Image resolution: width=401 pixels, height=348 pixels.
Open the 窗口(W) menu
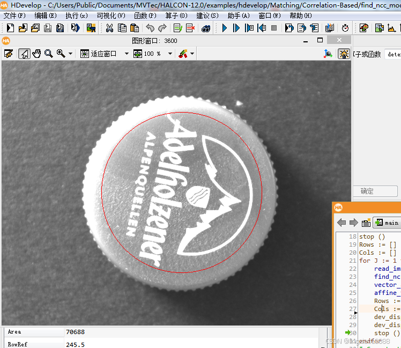coord(270,16)
